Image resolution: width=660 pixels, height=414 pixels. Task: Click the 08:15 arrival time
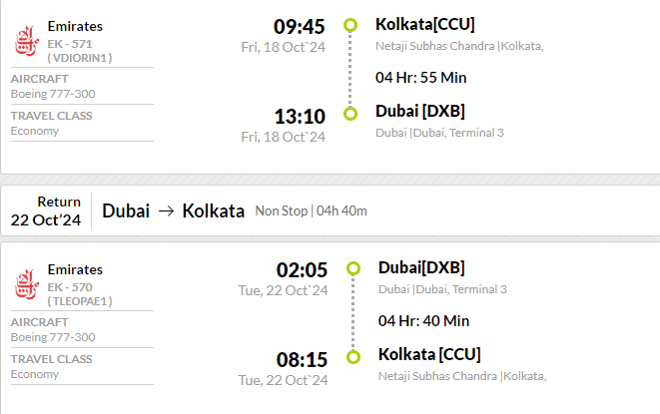pyautogui.click(x=302, y=360)
